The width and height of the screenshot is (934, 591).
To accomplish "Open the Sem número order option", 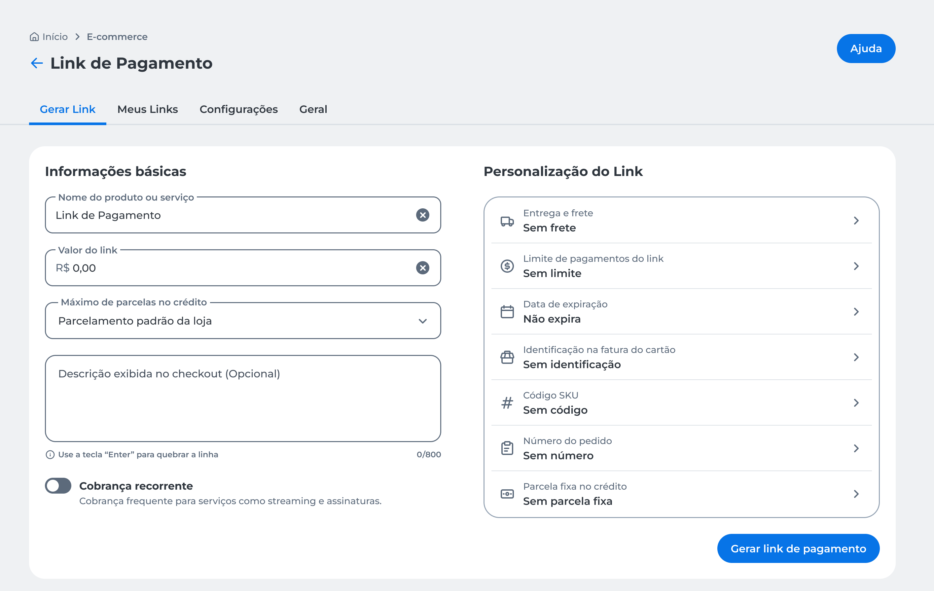I will (x=681, y=448).
